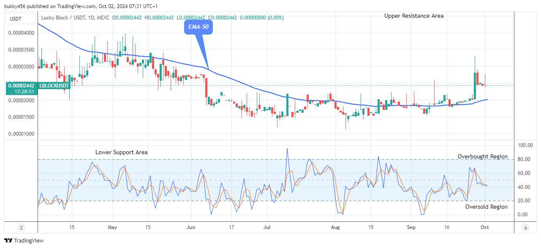Click the Overbought Region label

pos(483,156)
